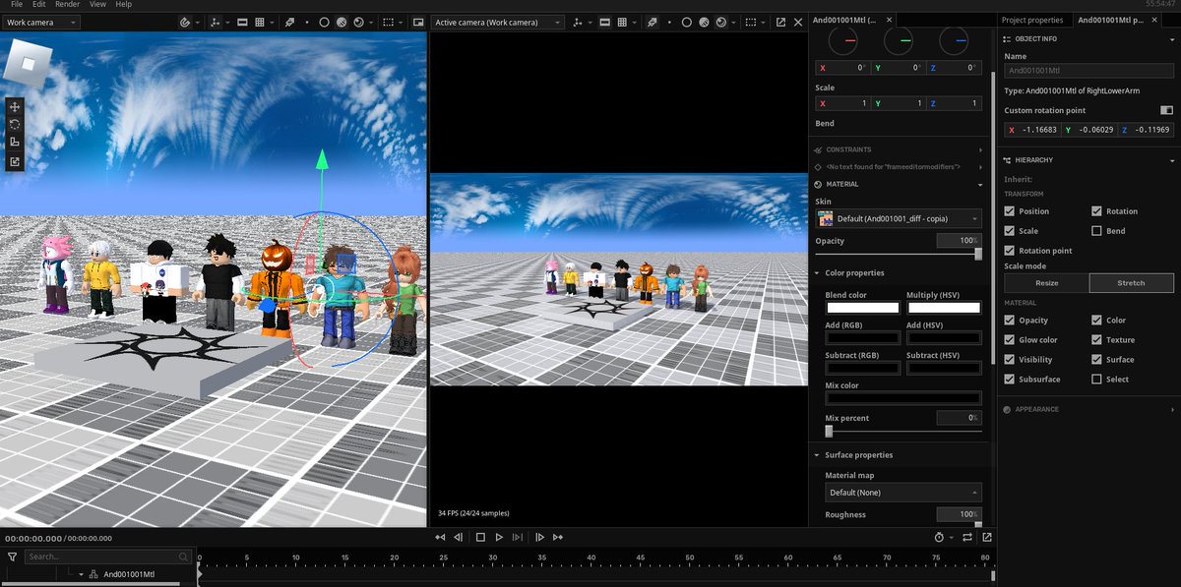Image resolution: width=1181 pixels, height=587 pixels.
Task: Collapse the Surface properties section
Action: (x=818, y=455)
